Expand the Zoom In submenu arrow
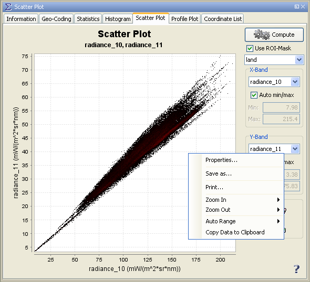 point(278,200)
